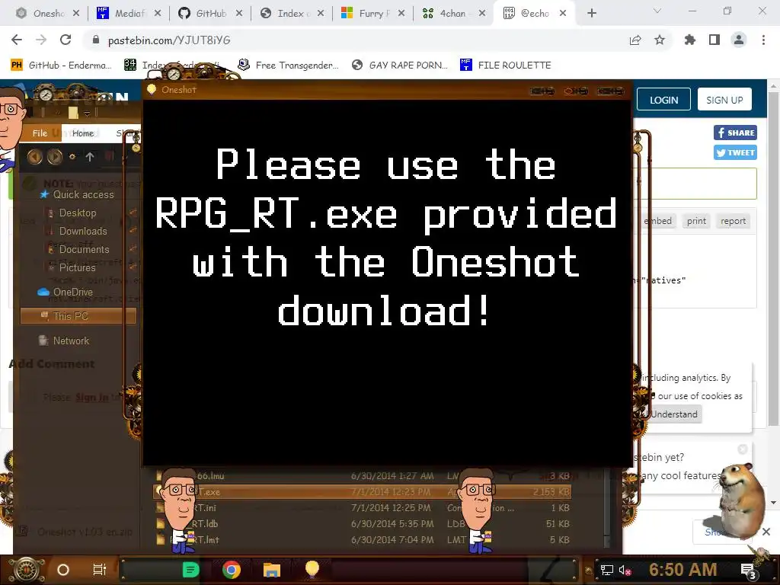Open the tab search chevron
The image size is (780, 585).
(x=657, y=11)
